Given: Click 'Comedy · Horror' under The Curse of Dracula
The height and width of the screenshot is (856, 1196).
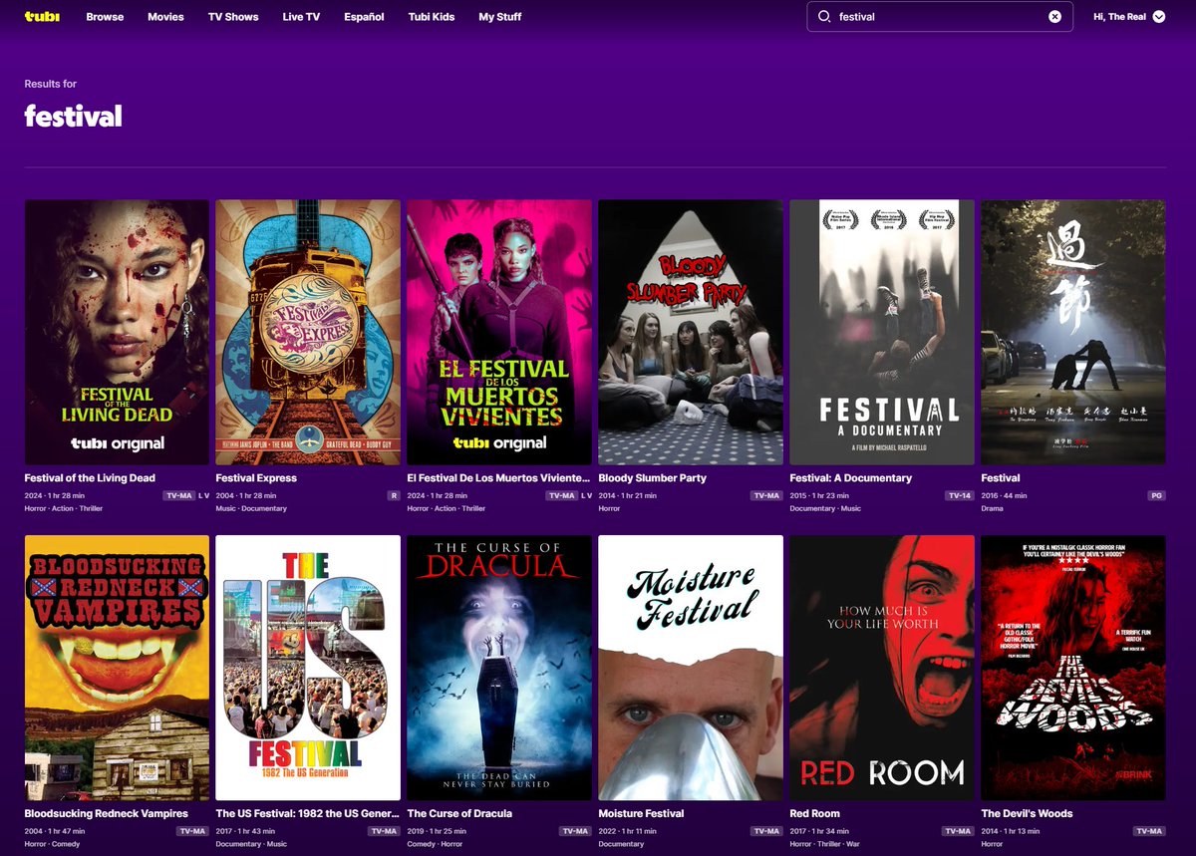Looking at the screenshot, I should (437, 844).
